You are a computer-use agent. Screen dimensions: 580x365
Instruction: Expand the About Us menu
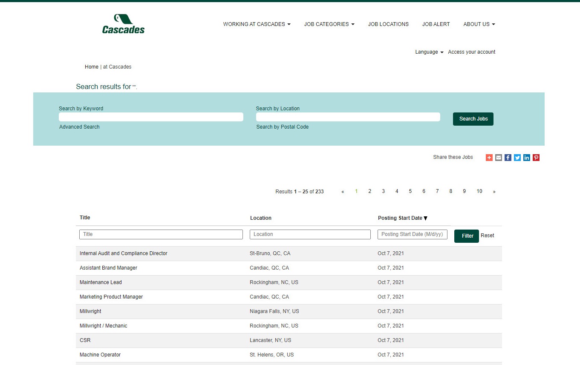479,24
